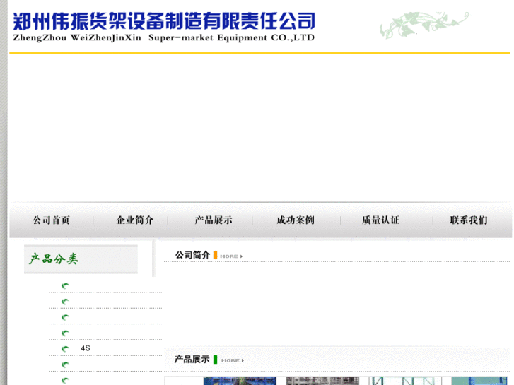This screenshot has height=385, width=514.
Task: Open the last product thumbnail on right
Action: click(481, 381)
